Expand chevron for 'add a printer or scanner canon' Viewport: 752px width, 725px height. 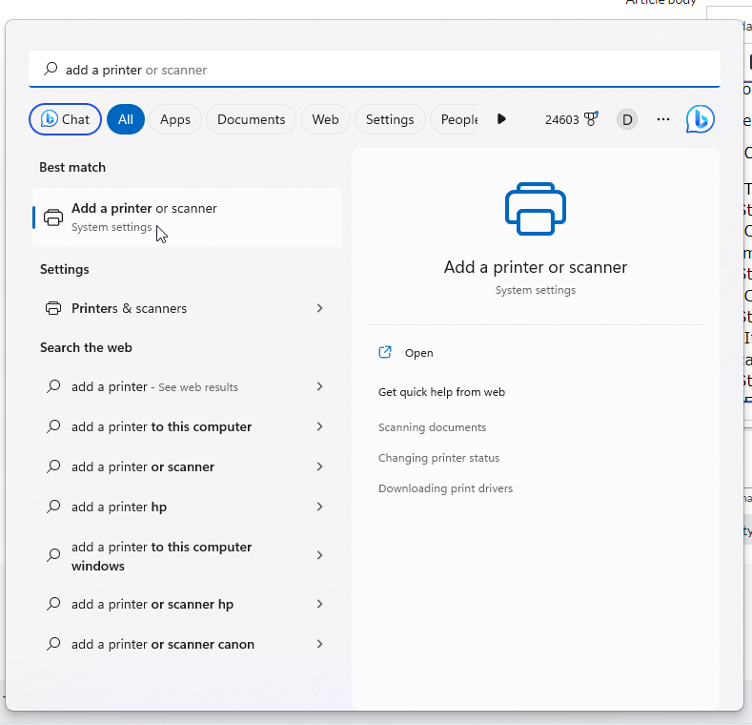(319, 644)
